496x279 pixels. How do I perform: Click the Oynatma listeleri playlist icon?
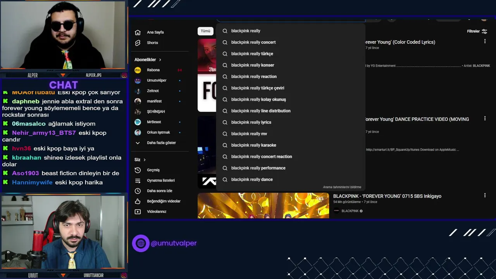pos(138,181)
